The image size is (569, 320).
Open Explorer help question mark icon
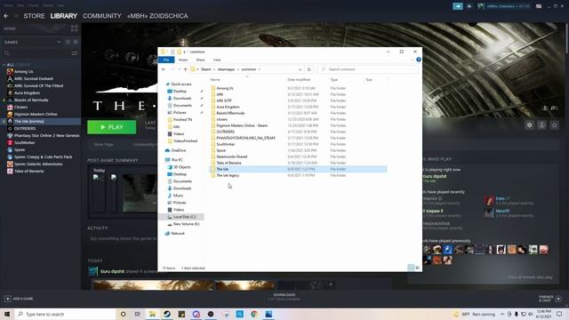pos(419,60)
